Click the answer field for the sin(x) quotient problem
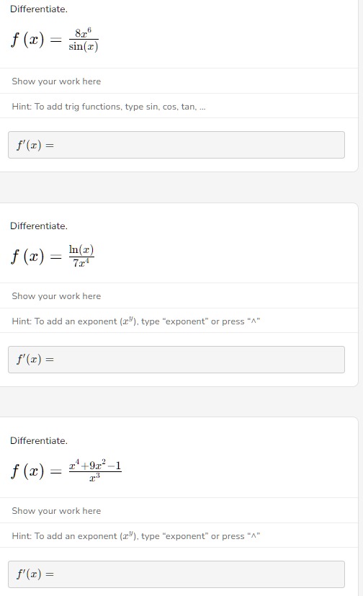 (176, 145)
